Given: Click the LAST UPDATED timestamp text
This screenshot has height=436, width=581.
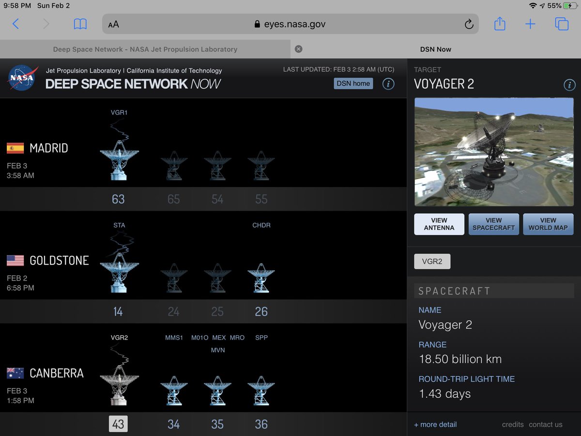Looking at the screenshot, I should (x=339, y=69).
